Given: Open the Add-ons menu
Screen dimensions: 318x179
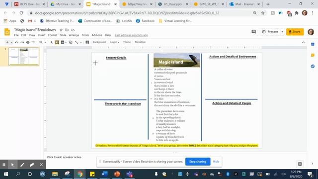Looking at the screenshot, I should 97,35.
